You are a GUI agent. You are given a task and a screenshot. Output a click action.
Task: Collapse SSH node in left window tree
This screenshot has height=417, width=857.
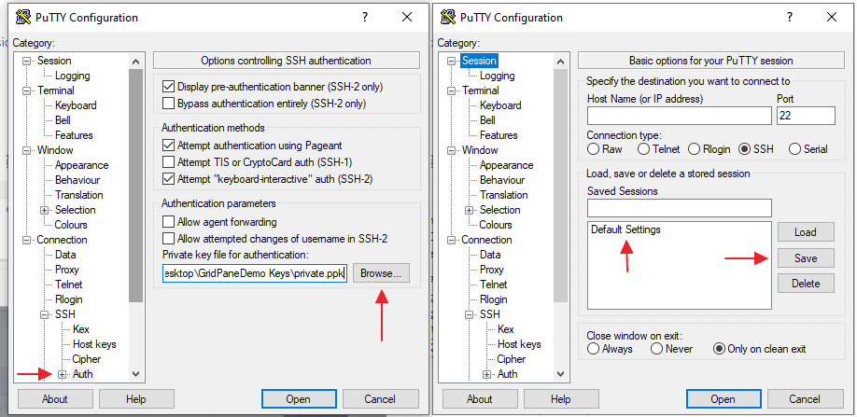point(44,315)
